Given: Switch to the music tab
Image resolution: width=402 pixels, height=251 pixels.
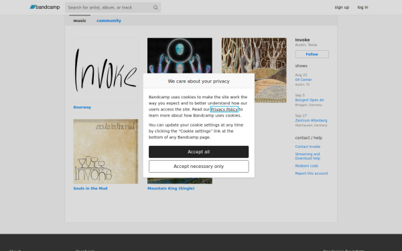Looking at the screenshot, I should click(x=80, y=21).
